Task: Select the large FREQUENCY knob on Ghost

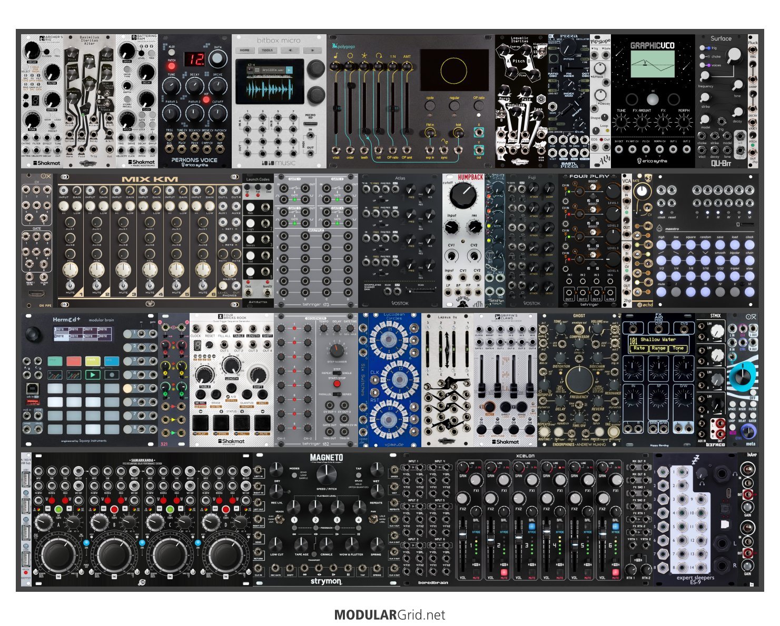Action: (x=579, y=379)
